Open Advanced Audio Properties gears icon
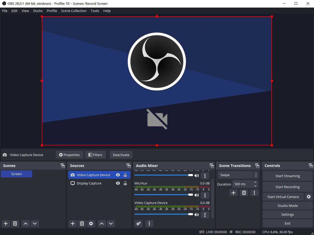Viewport: 314px width, 235px height. pyautogui.click(x=139, y=224)
